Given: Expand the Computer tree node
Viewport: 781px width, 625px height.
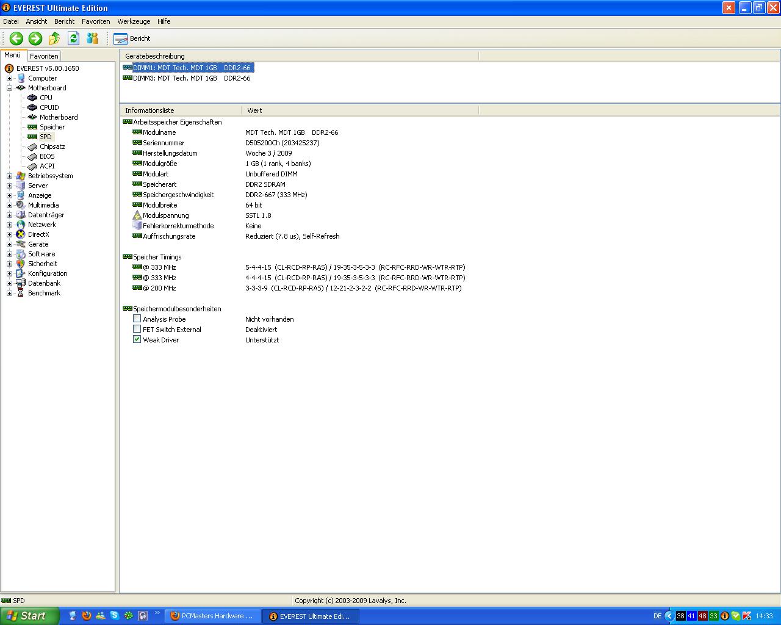Looking at the screenshot, I should pyautogui.click(x=9, y=78).
